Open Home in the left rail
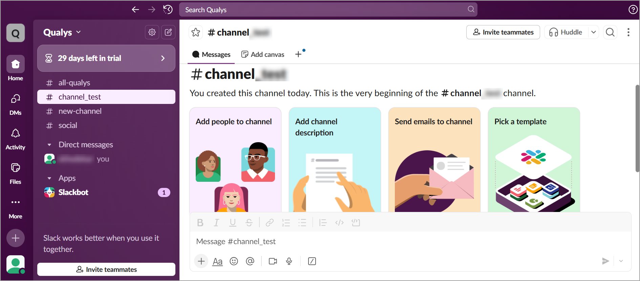Viewport: 640px width, 281px height. tap(16, 68)
